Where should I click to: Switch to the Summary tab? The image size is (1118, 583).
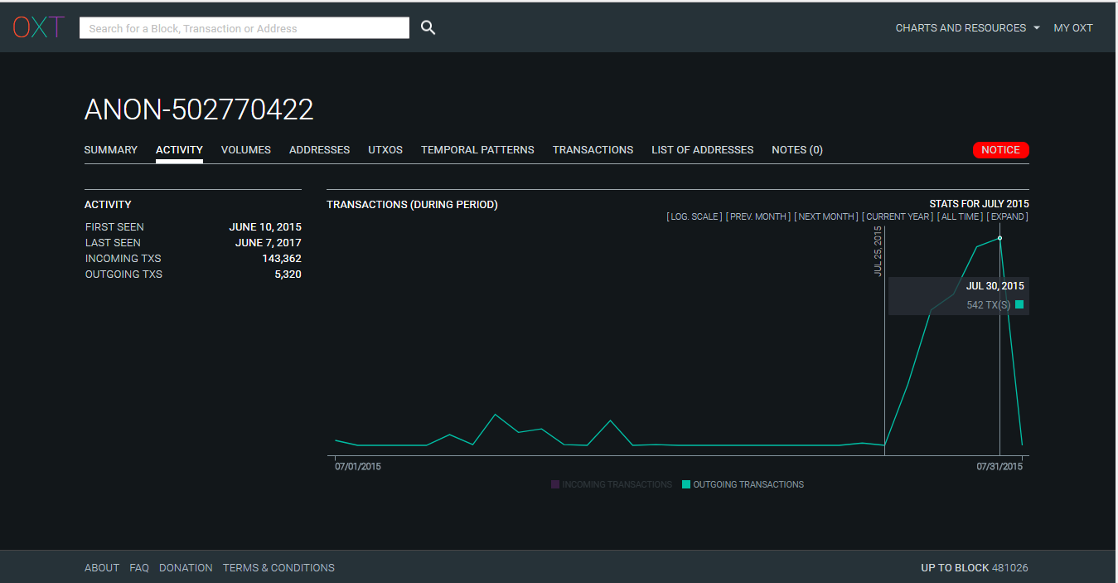pos(111,150)
